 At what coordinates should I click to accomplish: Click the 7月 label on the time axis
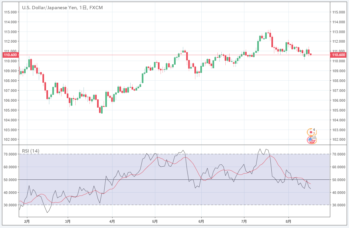coord(244,221)
